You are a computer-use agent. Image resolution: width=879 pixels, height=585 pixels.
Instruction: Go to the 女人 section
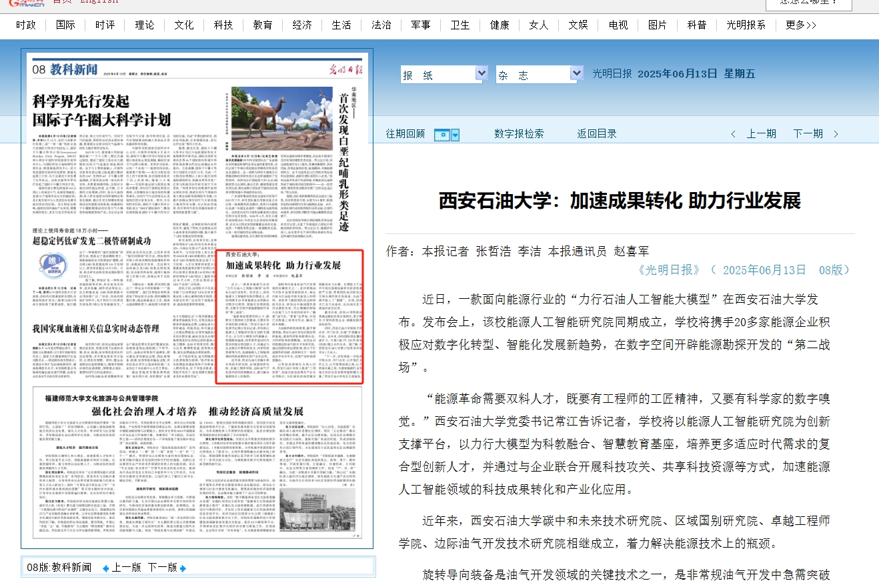coord(539,25)
